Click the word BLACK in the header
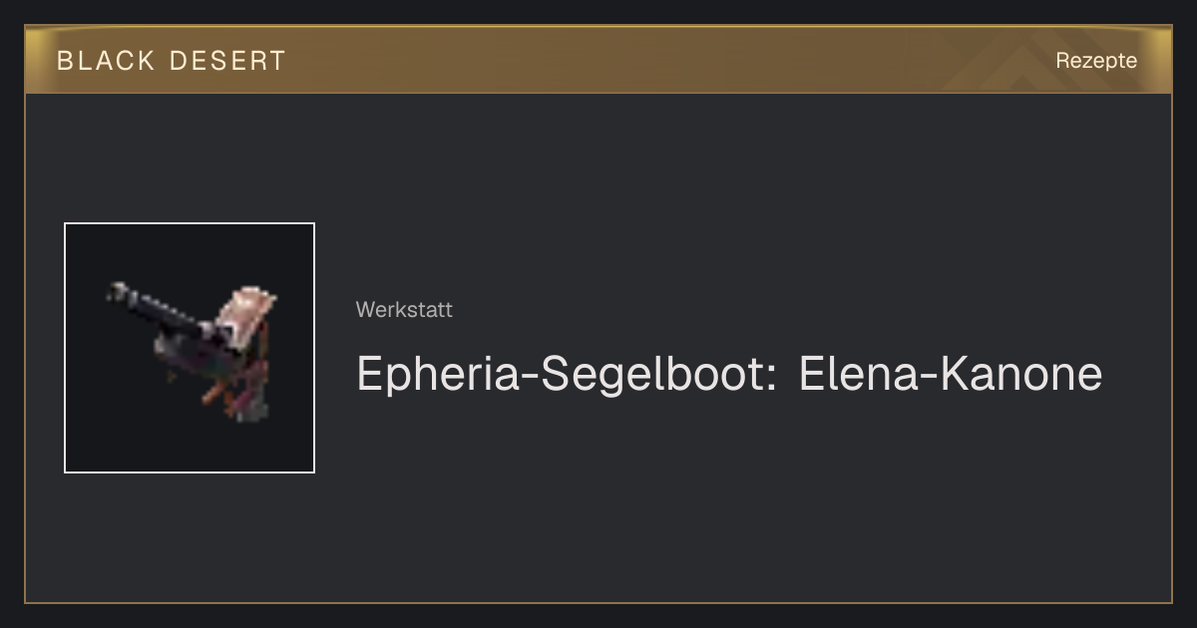The height and width of the screenshot is (628, 1197). pos(106,61)
